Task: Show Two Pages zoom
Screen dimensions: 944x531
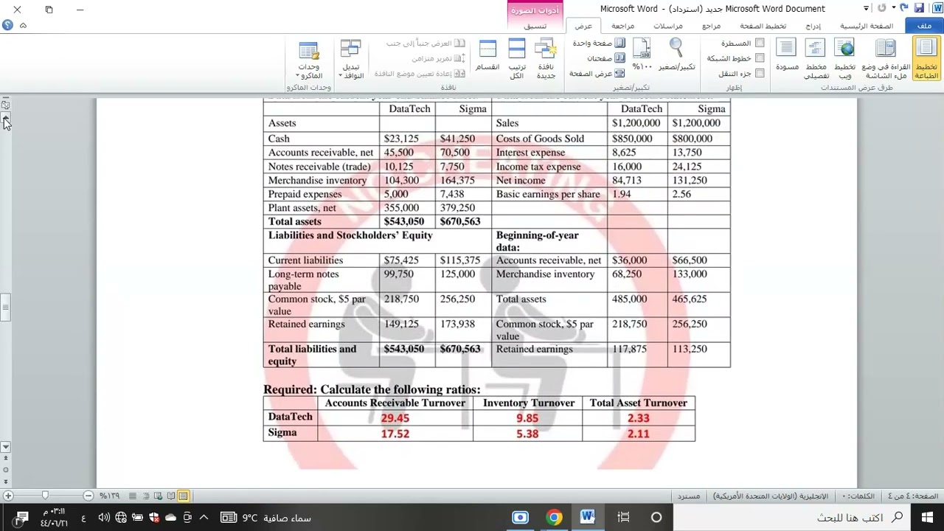Action: click(x=606, y=58)
